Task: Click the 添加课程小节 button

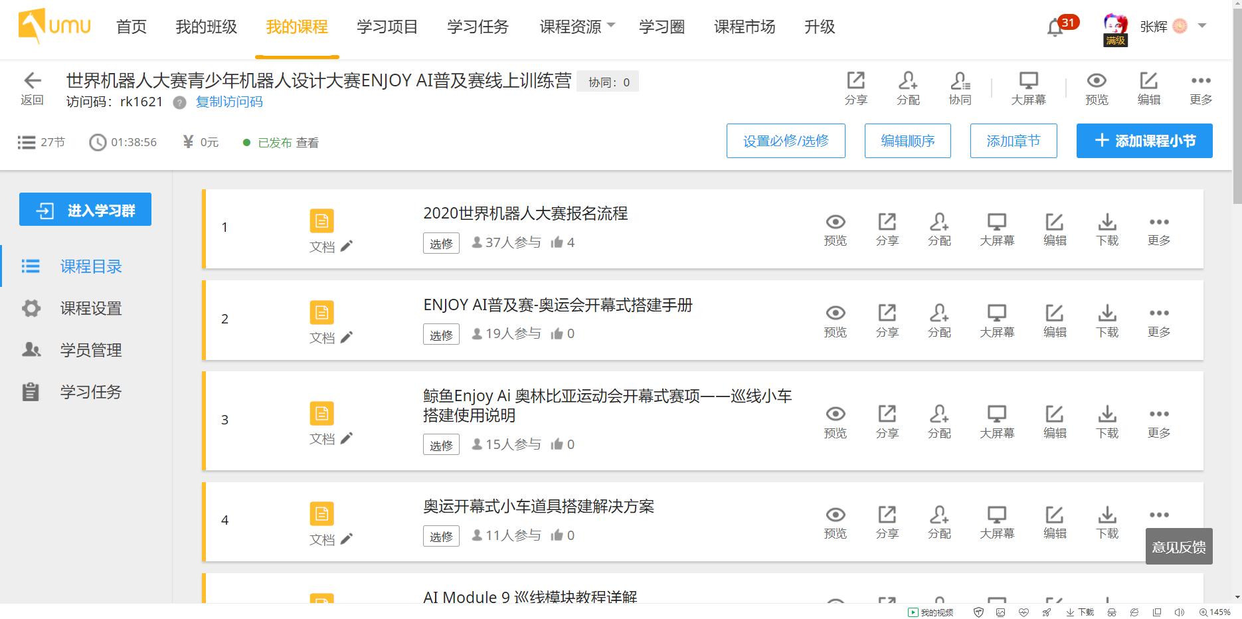Action: [x=1144, y=141]
